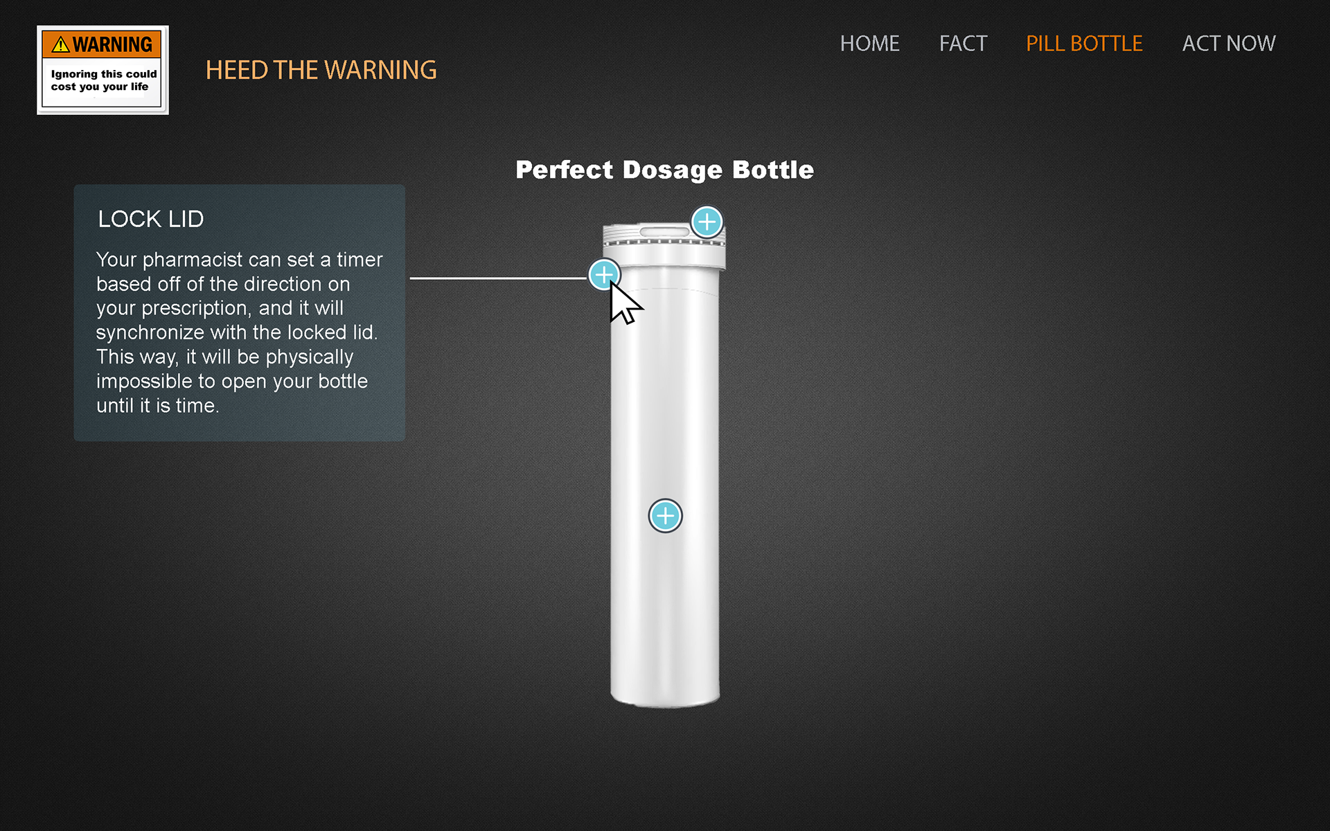Open the FACT section
The width and height of the screenshot is (1330, 831).
click(x=963, y=44)
